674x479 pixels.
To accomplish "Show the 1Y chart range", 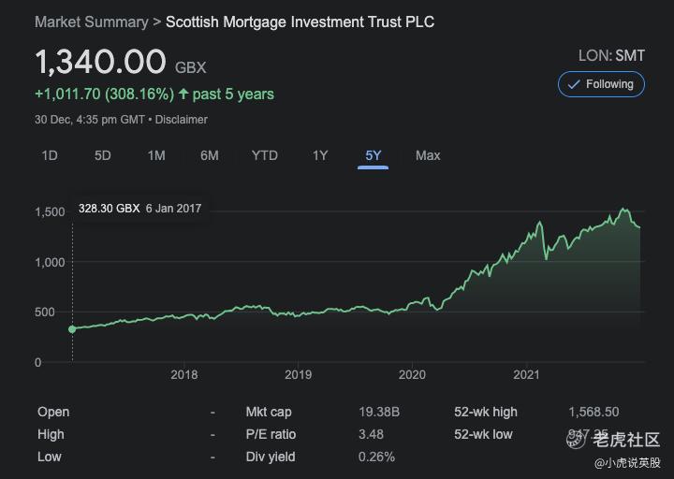I will click(x=320, y=155).
